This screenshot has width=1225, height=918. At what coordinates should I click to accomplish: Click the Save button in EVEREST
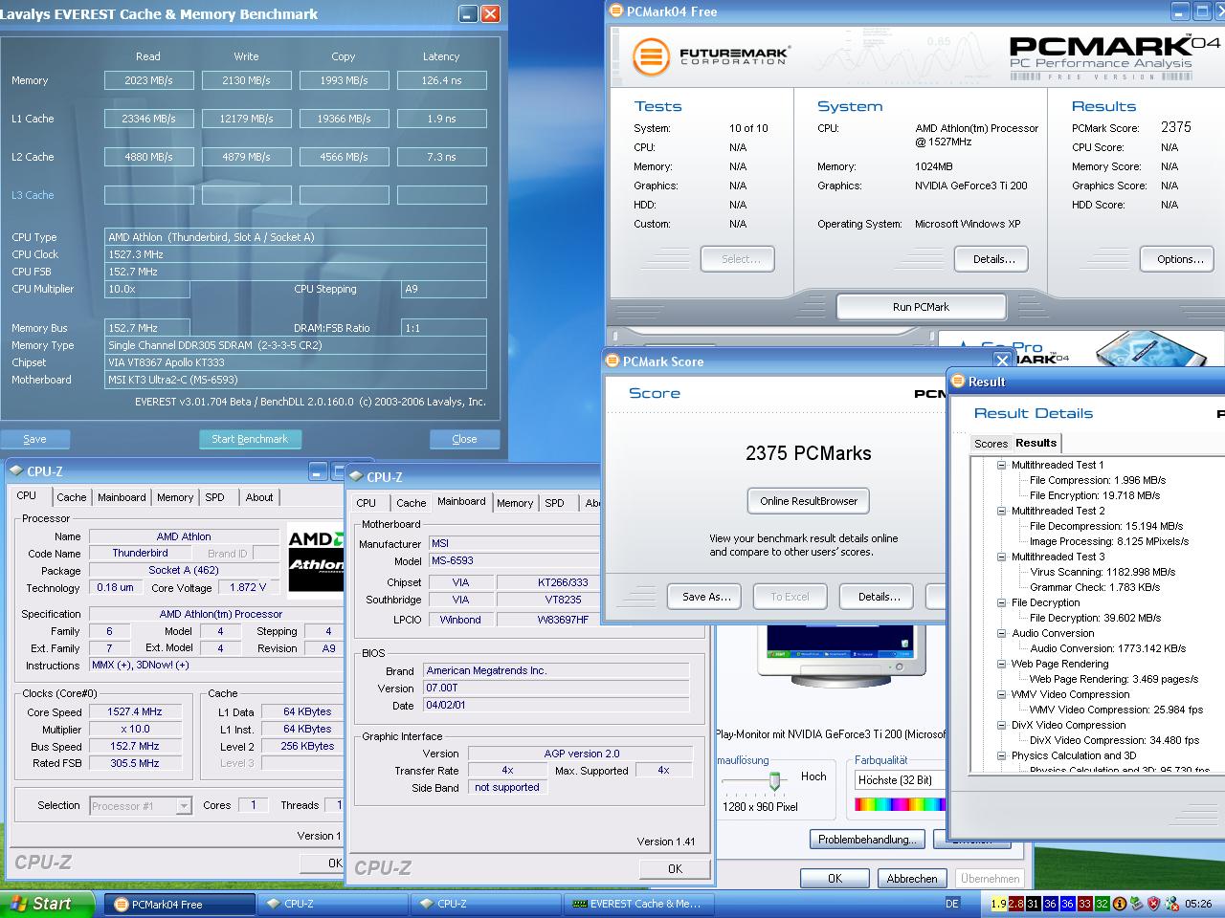(34, 439)
